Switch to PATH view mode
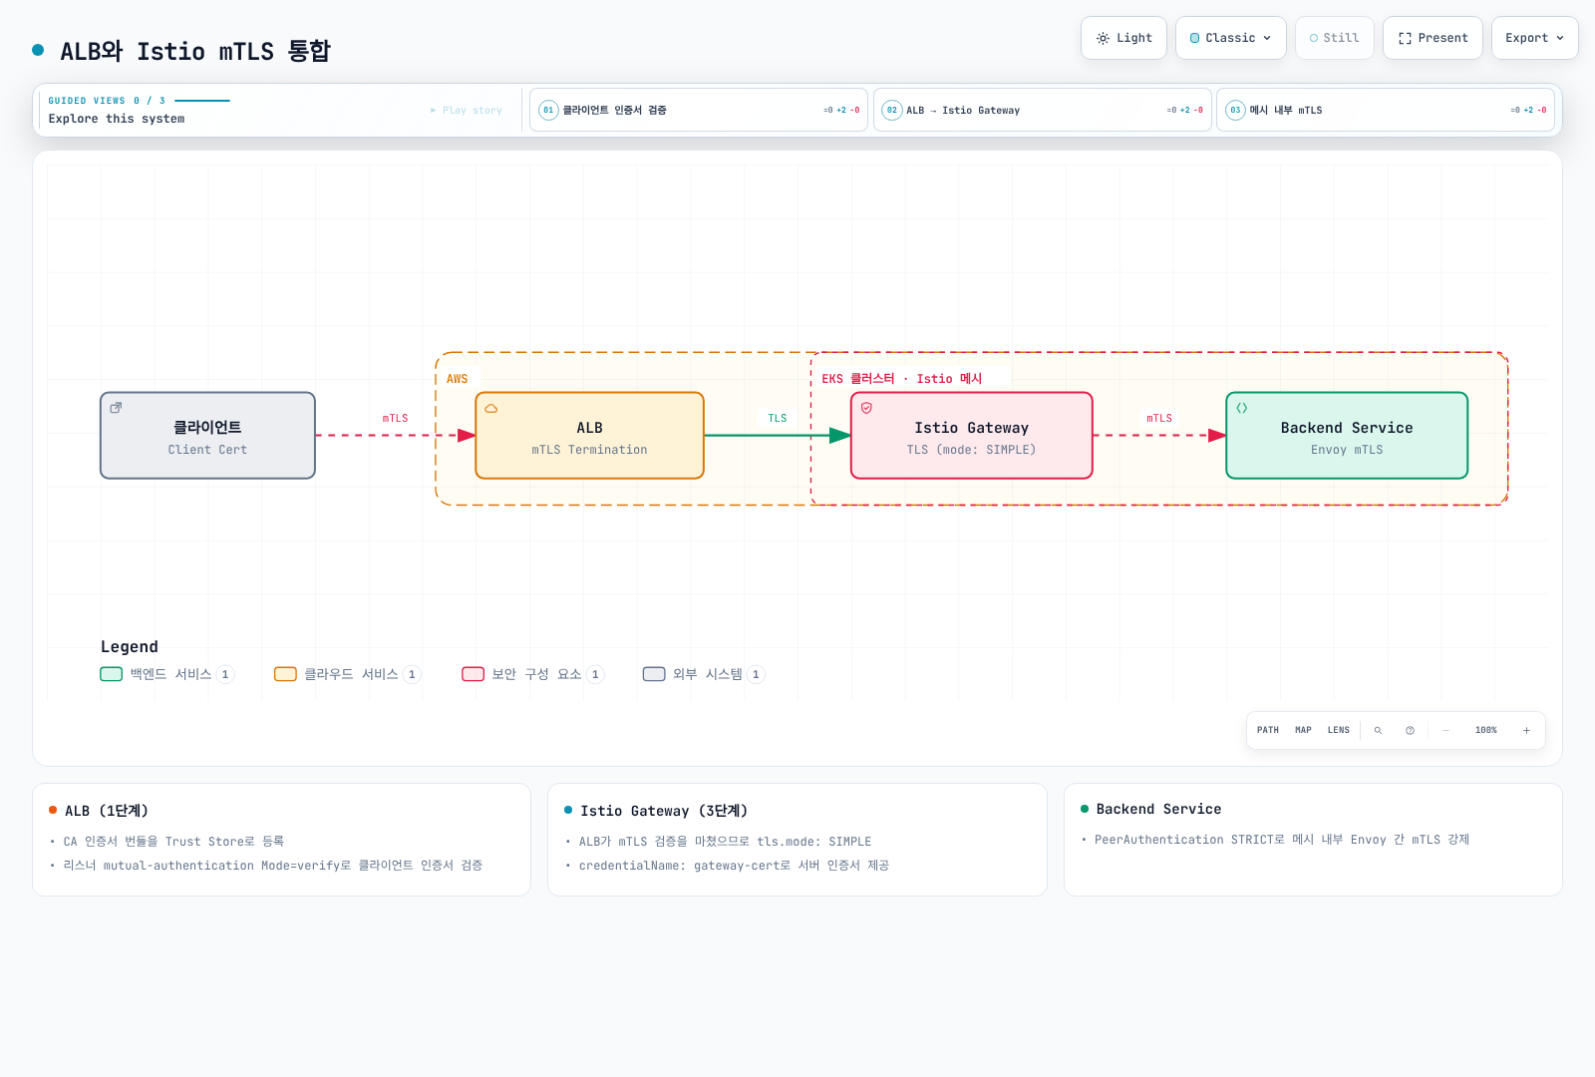Image resolution: width=1595 pixels, height=1077 pixels. click(x=1267, y=730)
